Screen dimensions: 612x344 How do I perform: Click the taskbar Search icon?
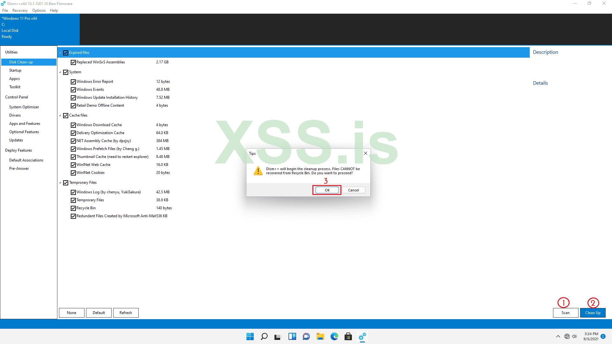[x=264, y=336]
